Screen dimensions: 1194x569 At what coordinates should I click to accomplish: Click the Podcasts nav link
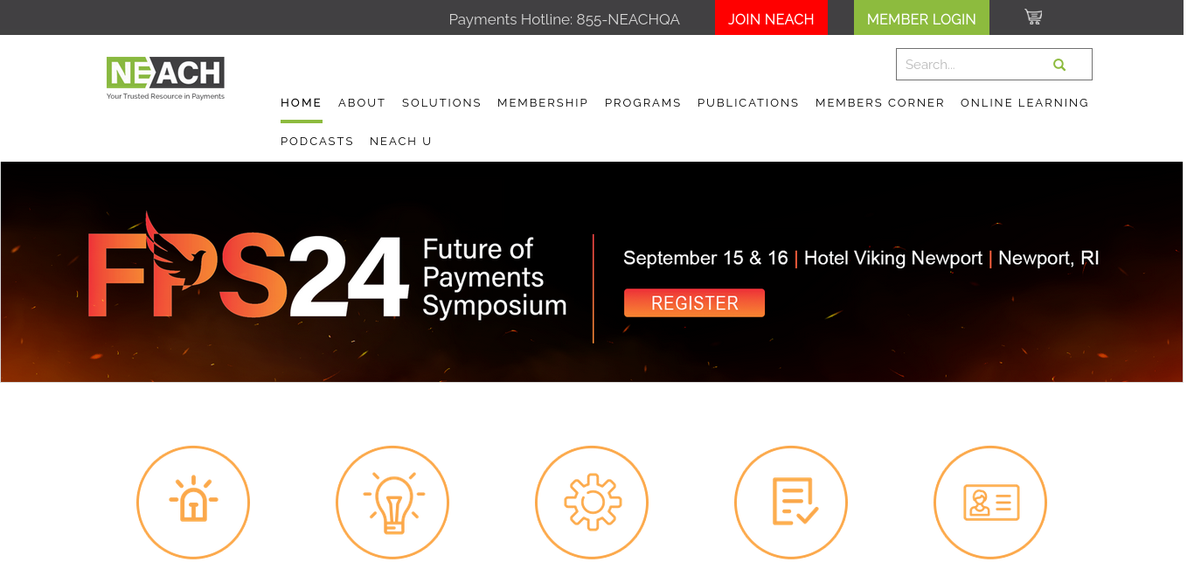click(317, 142)
